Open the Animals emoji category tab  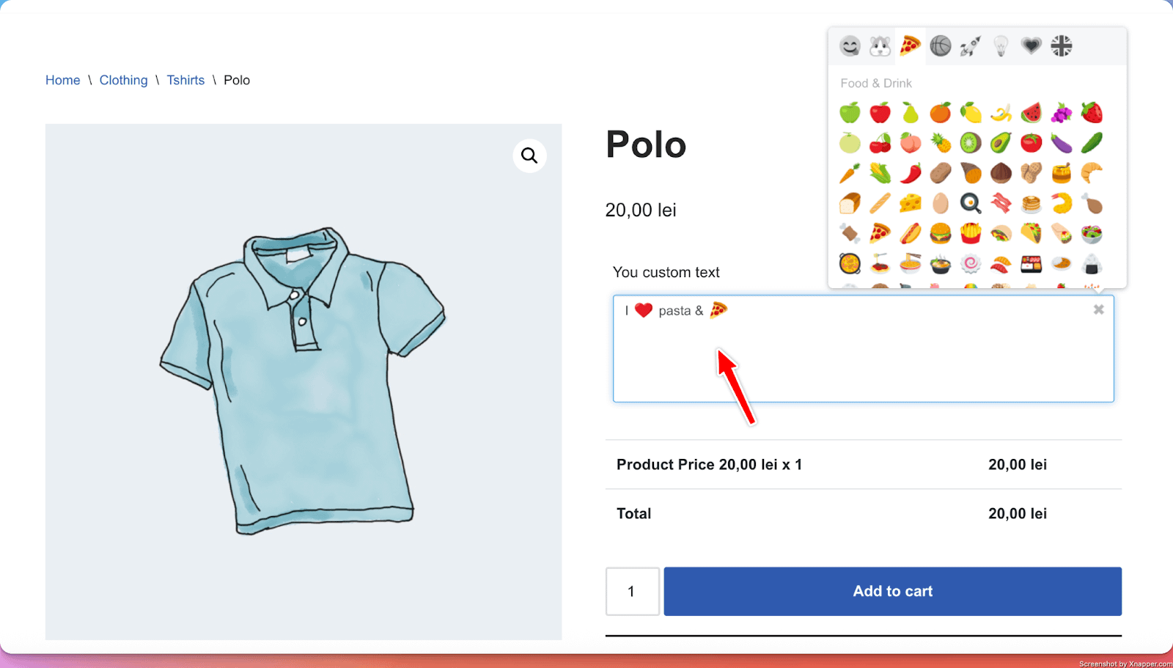880,46
